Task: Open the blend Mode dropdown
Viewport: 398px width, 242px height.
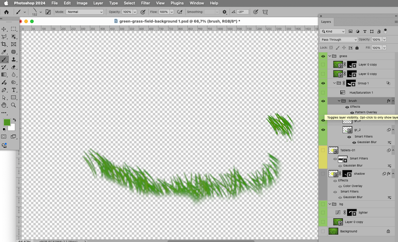Action: click(84, 12)
